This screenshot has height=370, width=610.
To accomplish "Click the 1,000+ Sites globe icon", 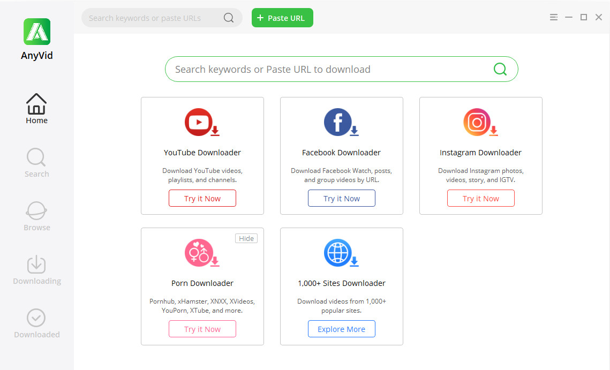I will [339, 253].
